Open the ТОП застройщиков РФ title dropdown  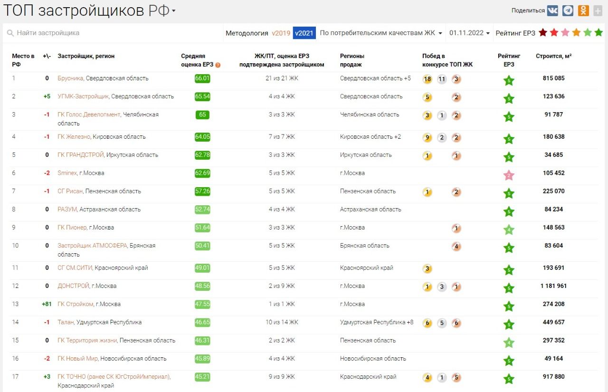coord(173,11)
